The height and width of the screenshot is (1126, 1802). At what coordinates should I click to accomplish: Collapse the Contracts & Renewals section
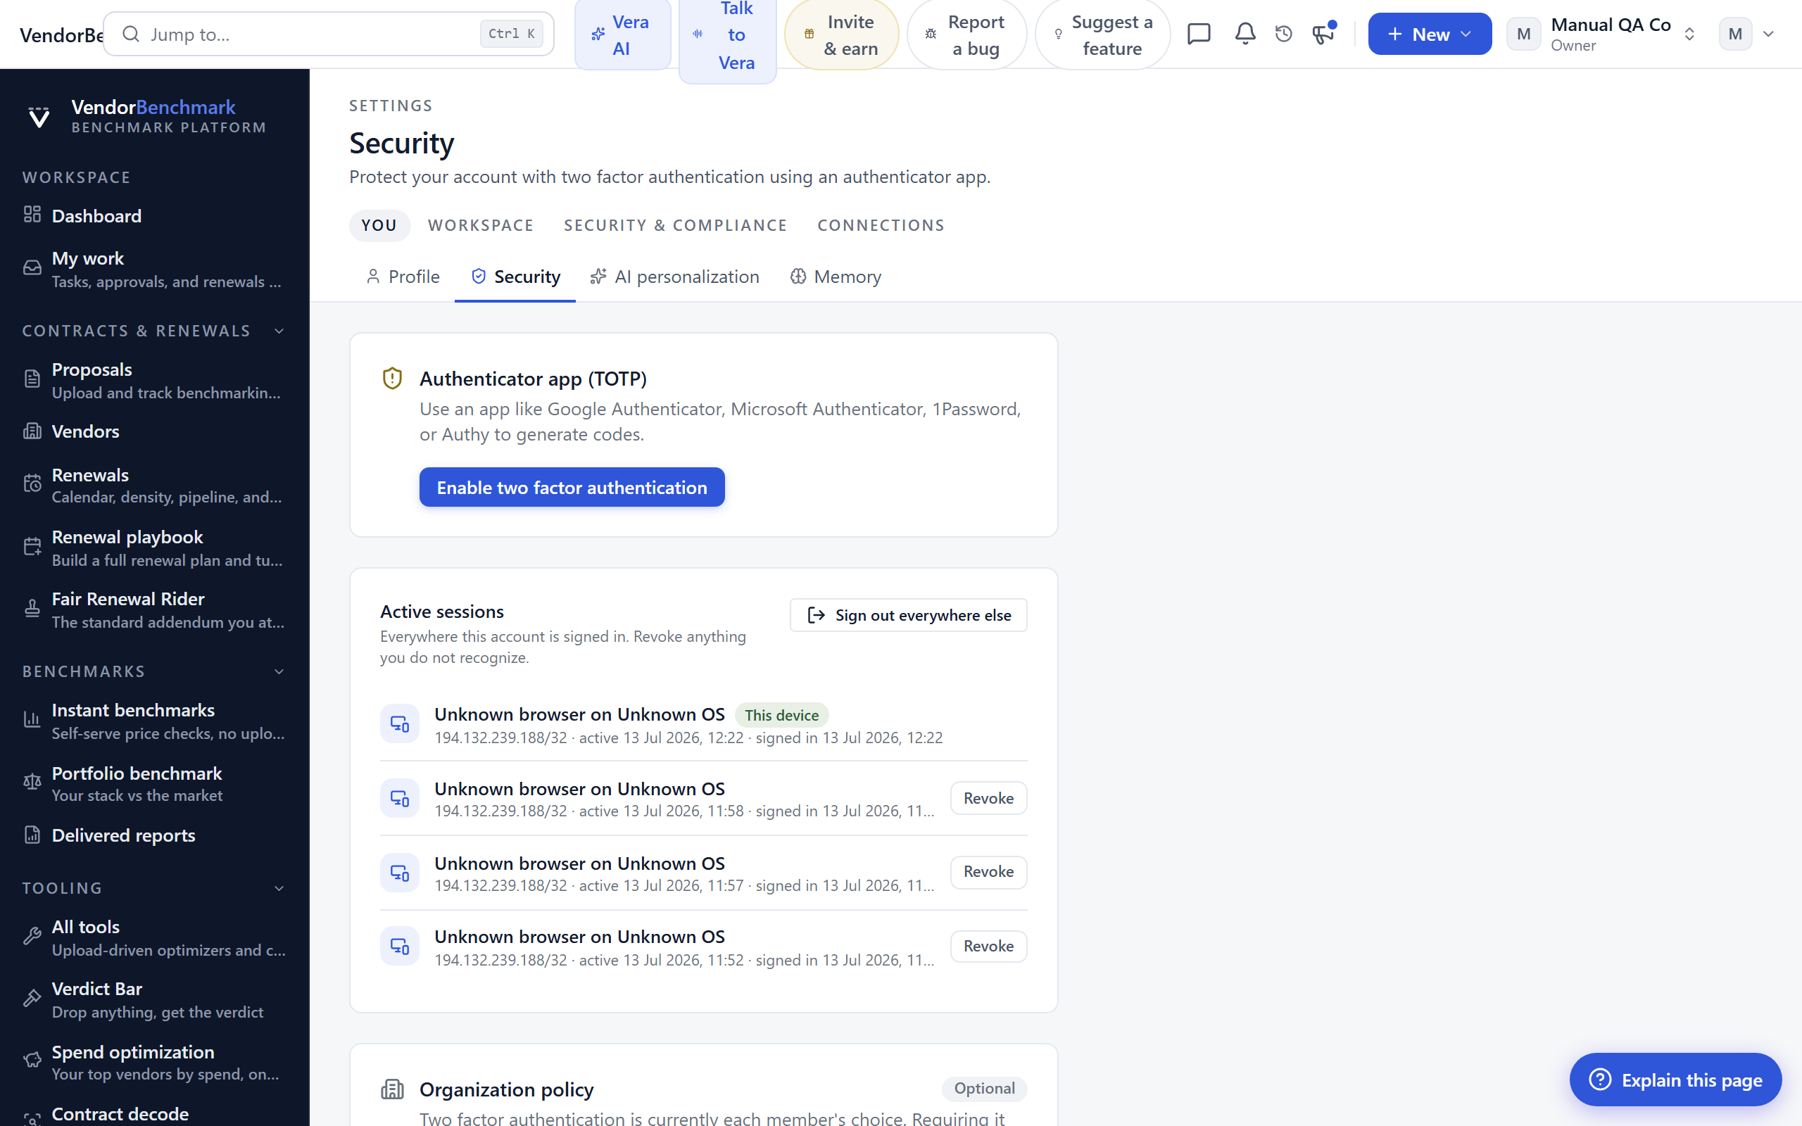click(x=279, y=331)
